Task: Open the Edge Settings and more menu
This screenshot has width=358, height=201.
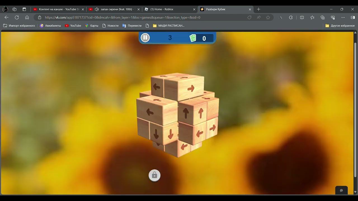Action: (343, 17)
